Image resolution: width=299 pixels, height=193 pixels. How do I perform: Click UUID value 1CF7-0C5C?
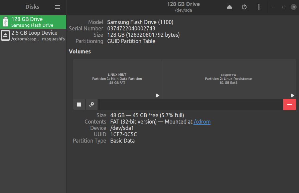[124, 134]
